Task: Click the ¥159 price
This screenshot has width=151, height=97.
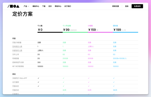Action: tap(92, 30)
